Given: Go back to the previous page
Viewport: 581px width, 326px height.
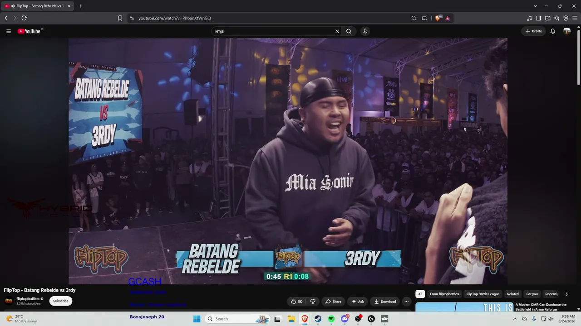Looking at the screenshot, I should tap(6, 18).
